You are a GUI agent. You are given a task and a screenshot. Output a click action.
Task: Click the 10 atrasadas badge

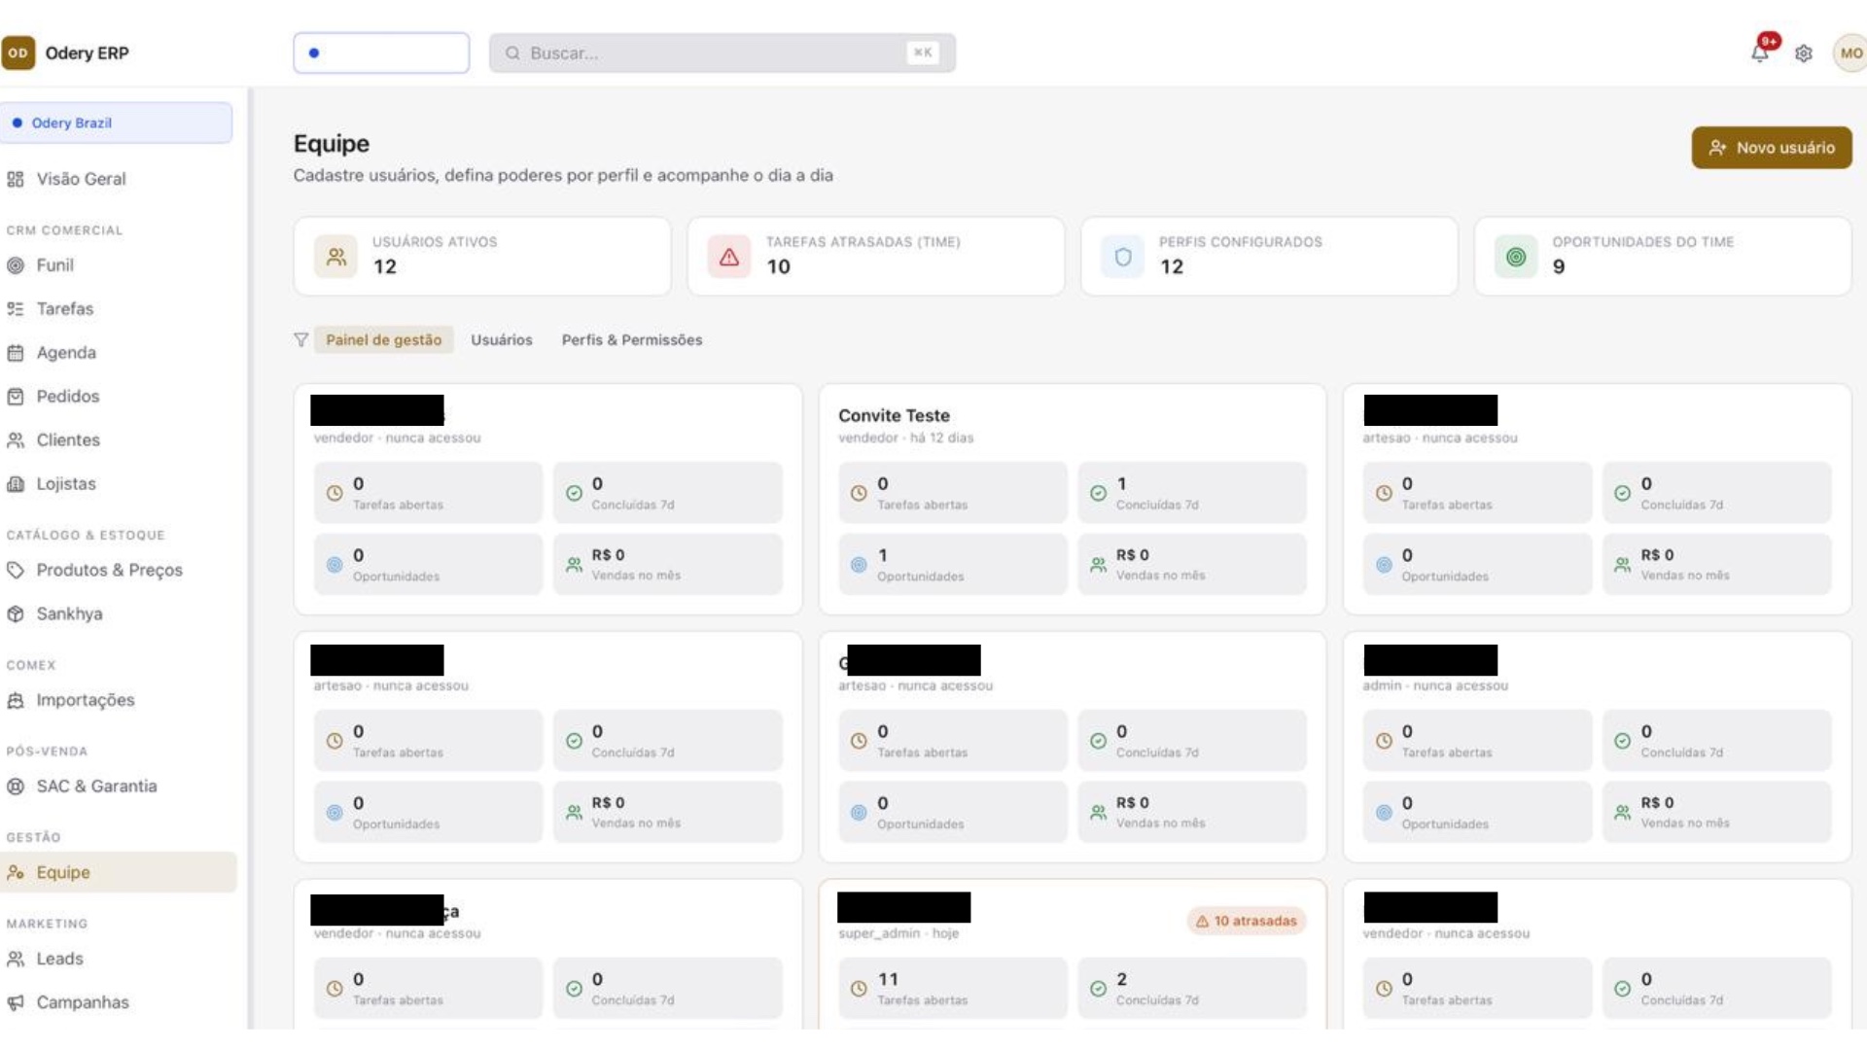pos(1247,921)
